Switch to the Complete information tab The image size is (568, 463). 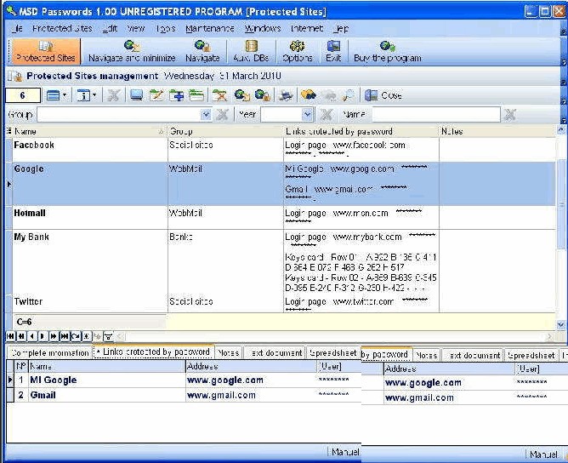[x=49, y=352]
